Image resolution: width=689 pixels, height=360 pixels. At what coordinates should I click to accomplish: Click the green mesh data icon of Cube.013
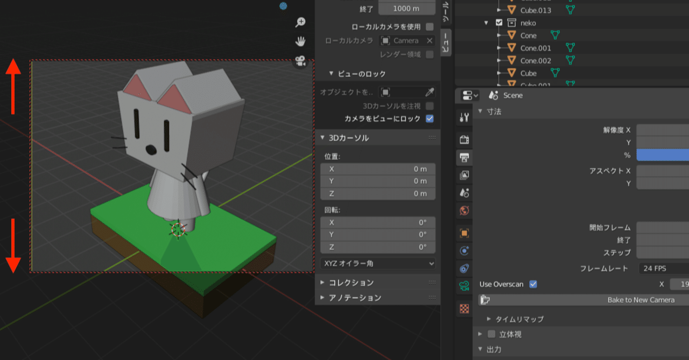click(570, 10)
